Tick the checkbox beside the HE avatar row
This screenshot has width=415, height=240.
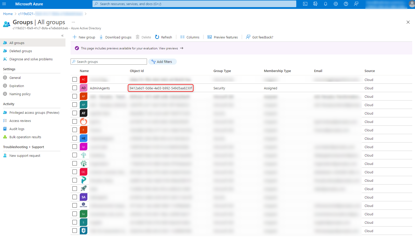click(x=75, y=138)
